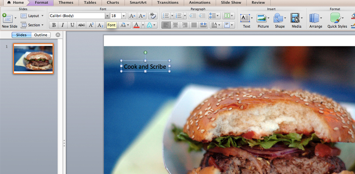Open the Transitions tab

point(168,3)
